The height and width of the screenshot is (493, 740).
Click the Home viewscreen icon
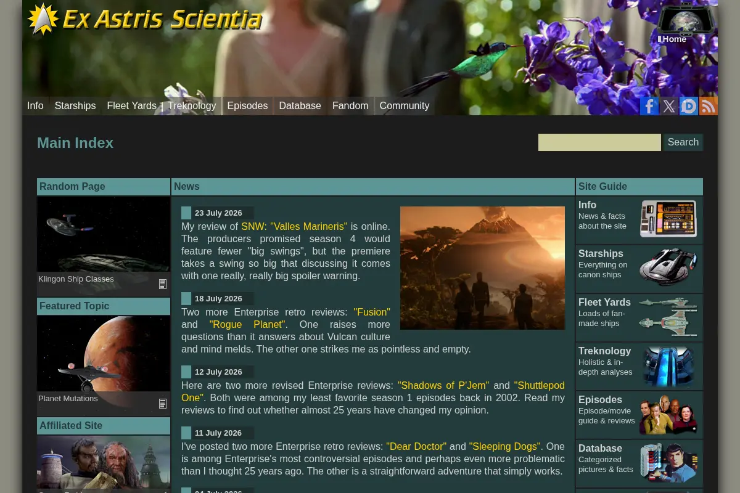(x=685, y=19)
